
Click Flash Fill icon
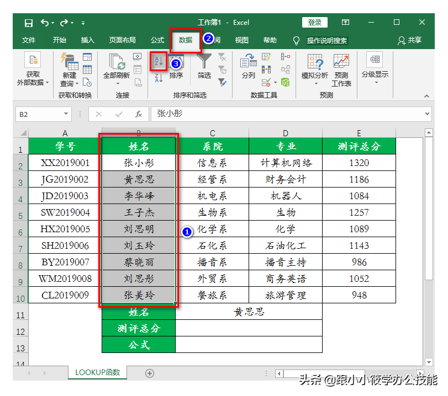click(266, 57)
